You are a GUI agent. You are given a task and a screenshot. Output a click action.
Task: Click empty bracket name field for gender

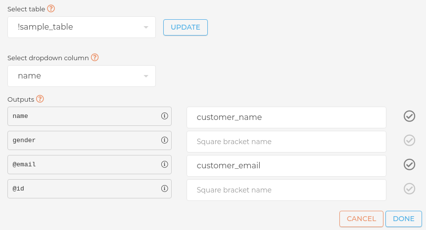point(286,142)
